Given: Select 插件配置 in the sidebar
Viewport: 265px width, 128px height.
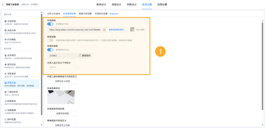Looking at the screenshot, I should (x=21, y=121).
